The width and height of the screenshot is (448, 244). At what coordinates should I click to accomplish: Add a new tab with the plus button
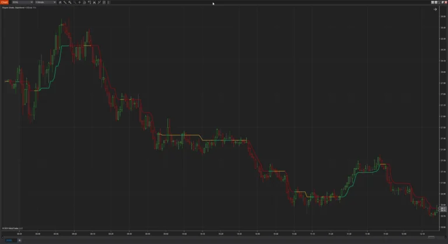19,240
